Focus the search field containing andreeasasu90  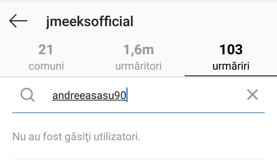138,95
